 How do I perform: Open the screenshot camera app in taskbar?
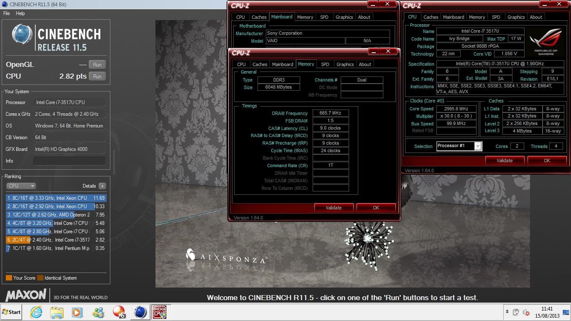[119, 312]
